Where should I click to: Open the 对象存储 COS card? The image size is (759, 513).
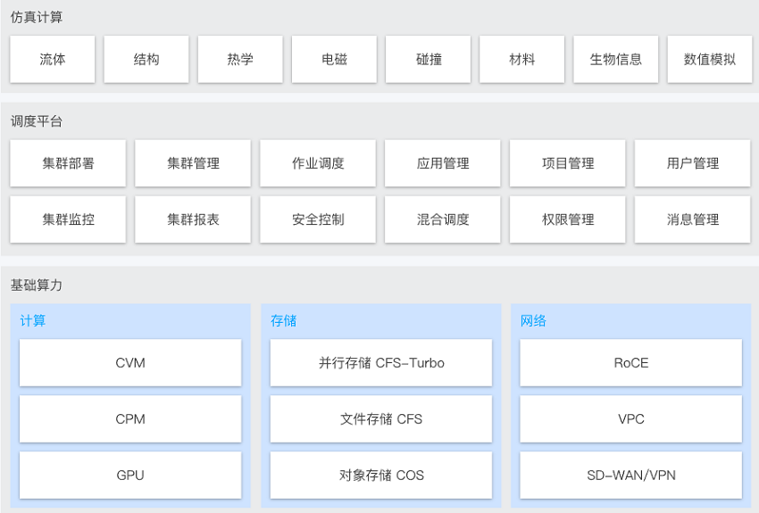[x=381, y=475]
